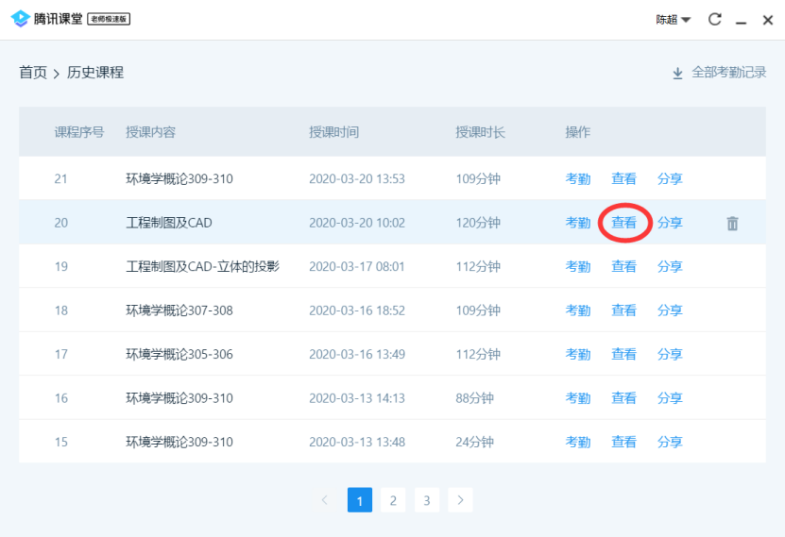The width and height of the screenshot is (785, 537).
Task: Click the Tencent Classroom logo icon
Action: coord(20,20)
